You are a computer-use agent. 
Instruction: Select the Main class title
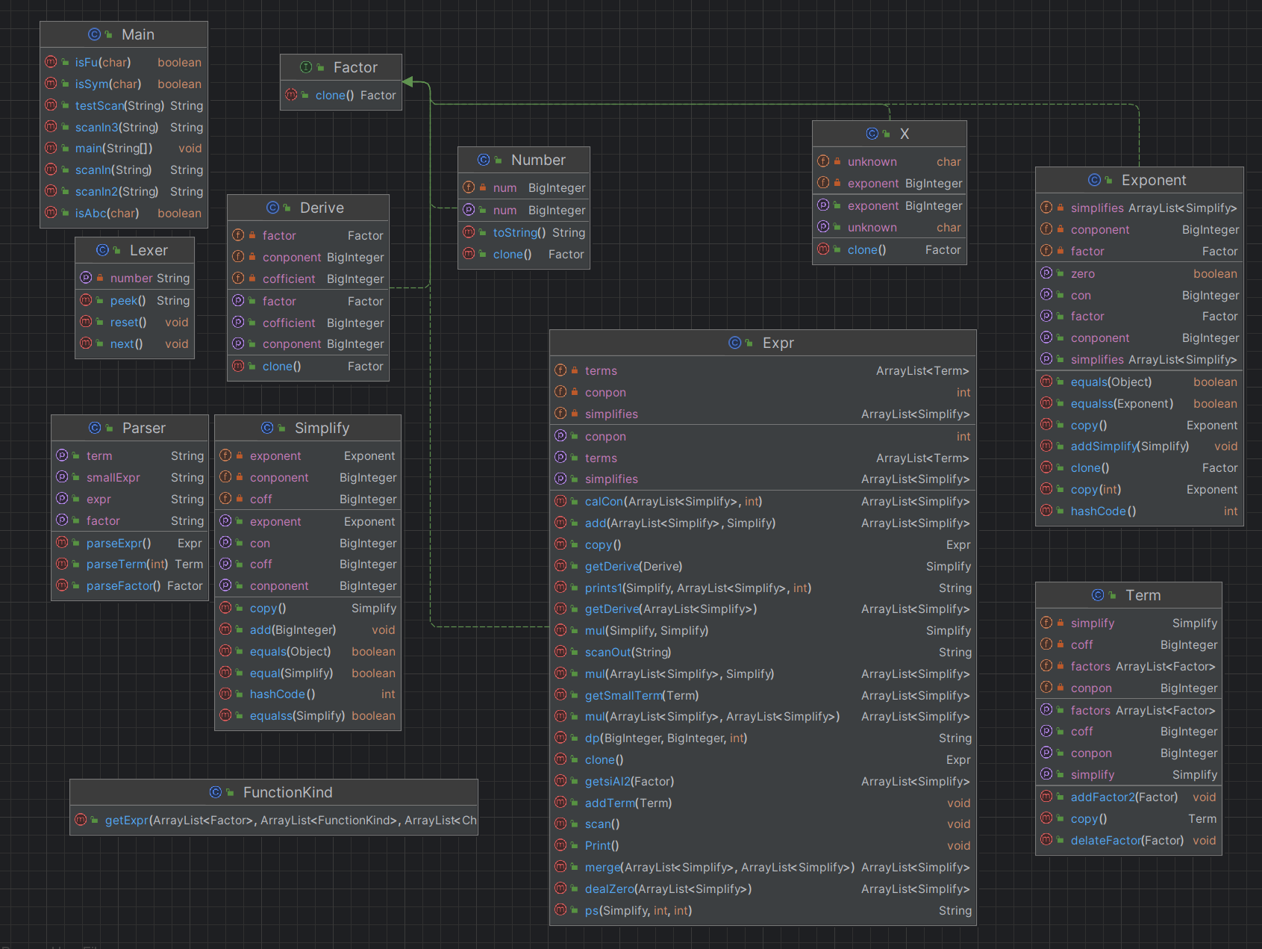click(x=138, y=34)
